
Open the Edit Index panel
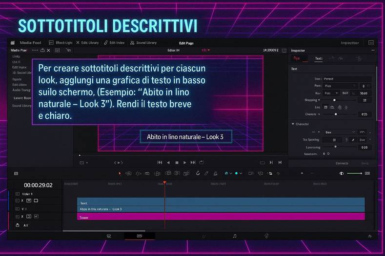pyautogui.click(x=114, y=43)
